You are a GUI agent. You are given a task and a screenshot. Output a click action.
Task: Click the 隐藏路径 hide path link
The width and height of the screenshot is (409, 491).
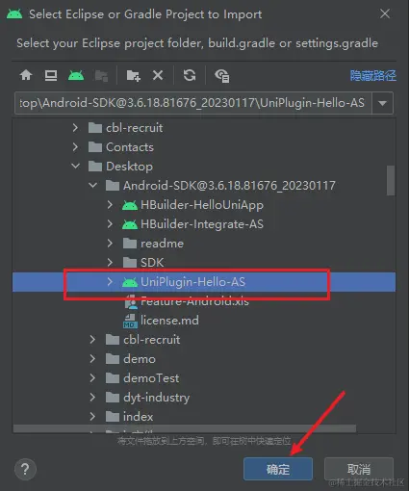tap(373, 76)
